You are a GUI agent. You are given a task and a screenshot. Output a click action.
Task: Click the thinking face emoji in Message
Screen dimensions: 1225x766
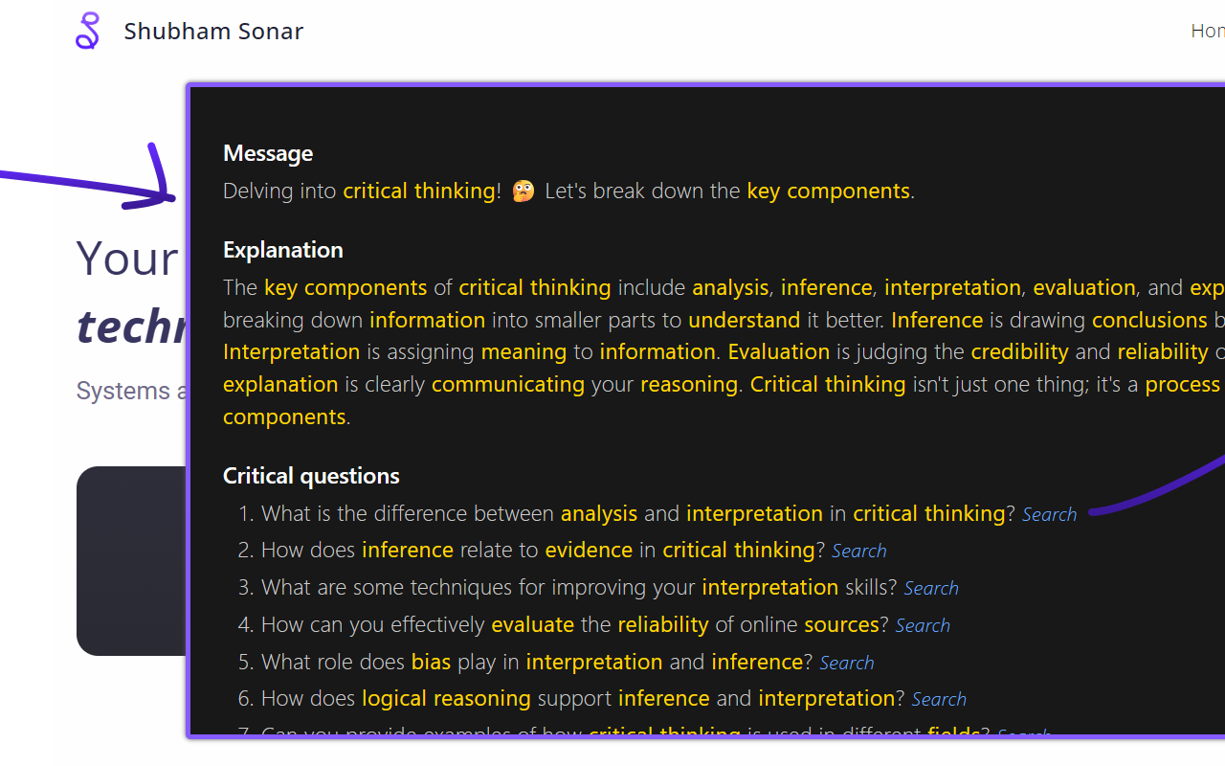tap(523, 191)
